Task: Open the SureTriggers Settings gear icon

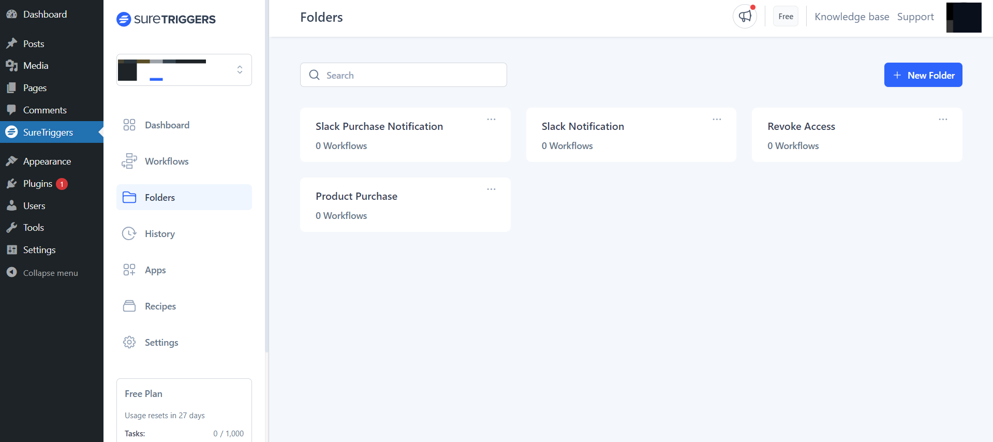Action: pyautogui.click(x=129, y=343)
